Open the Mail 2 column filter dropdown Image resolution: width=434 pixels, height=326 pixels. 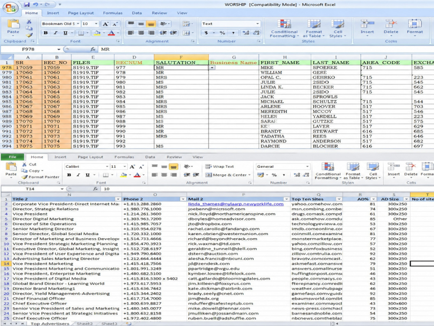click(286, 200)
